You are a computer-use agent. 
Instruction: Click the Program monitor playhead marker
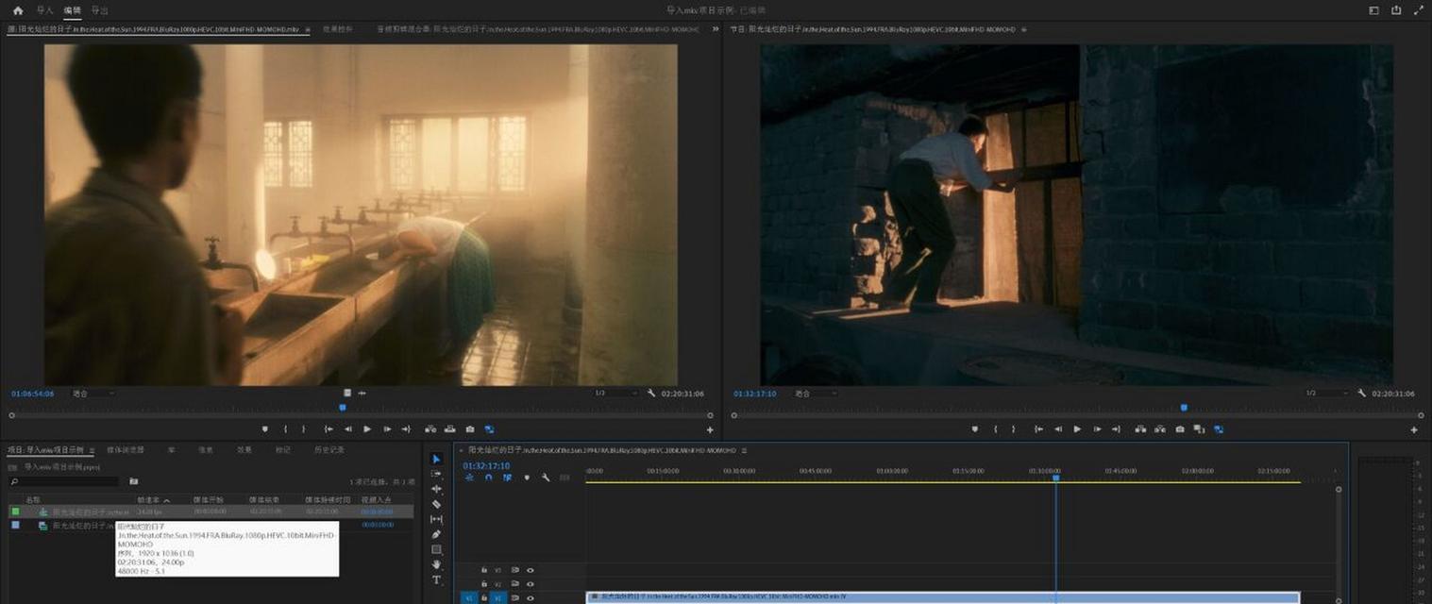click(1184, 408)
